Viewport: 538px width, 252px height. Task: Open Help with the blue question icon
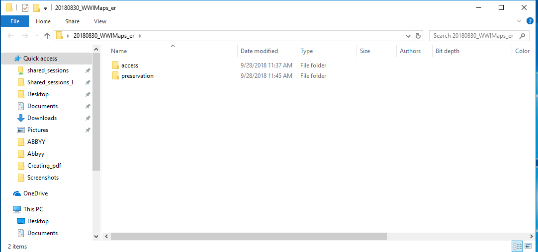pos(530,21)
